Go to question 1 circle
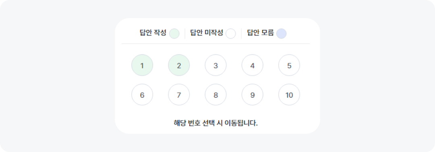The width and height of the screenshot is (435, 152). click(142, 65)
